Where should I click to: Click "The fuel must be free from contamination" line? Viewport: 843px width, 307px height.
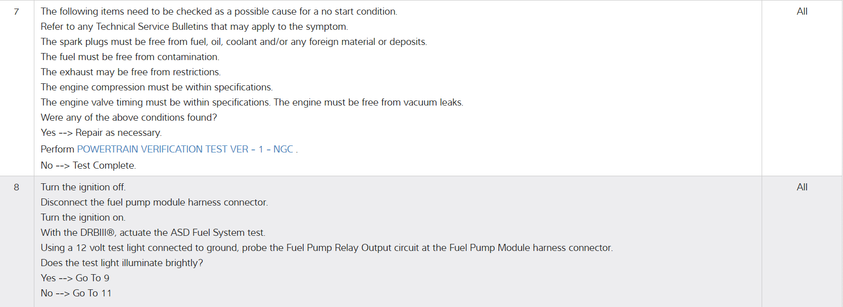[130, 57]
